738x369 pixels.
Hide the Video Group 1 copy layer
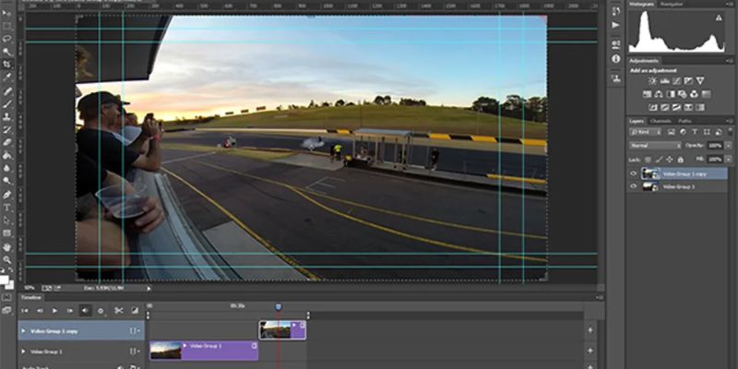tap(634, 173)
